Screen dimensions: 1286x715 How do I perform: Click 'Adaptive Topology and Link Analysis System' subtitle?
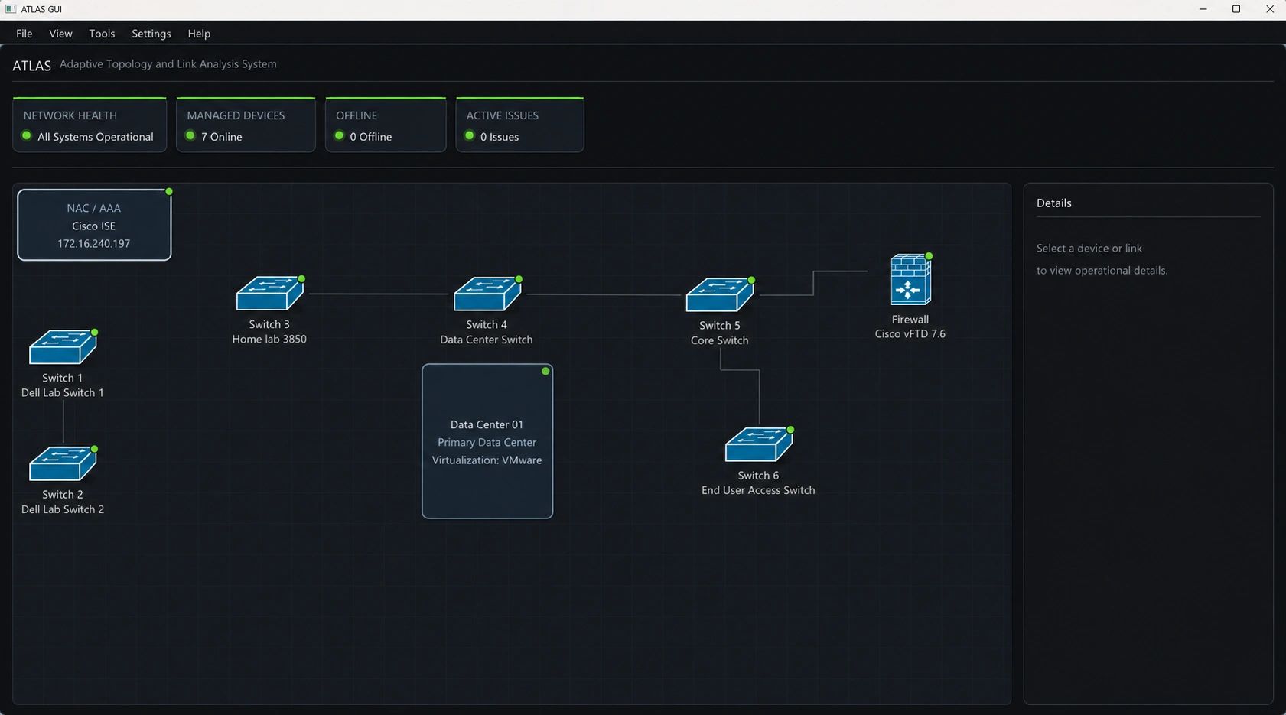click(x=168, y=63)
